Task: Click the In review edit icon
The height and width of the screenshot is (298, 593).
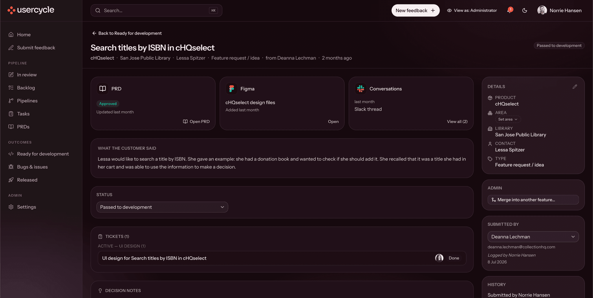Action: click(x=11, y=75)
